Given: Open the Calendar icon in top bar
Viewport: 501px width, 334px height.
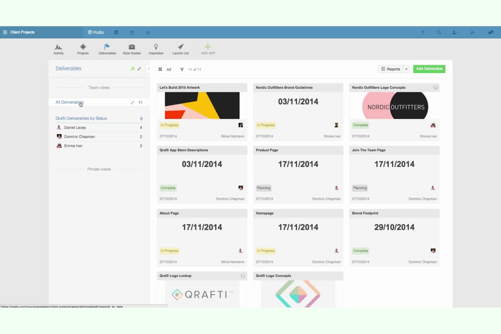Looking at the screenshot, I should pos(132,32).
